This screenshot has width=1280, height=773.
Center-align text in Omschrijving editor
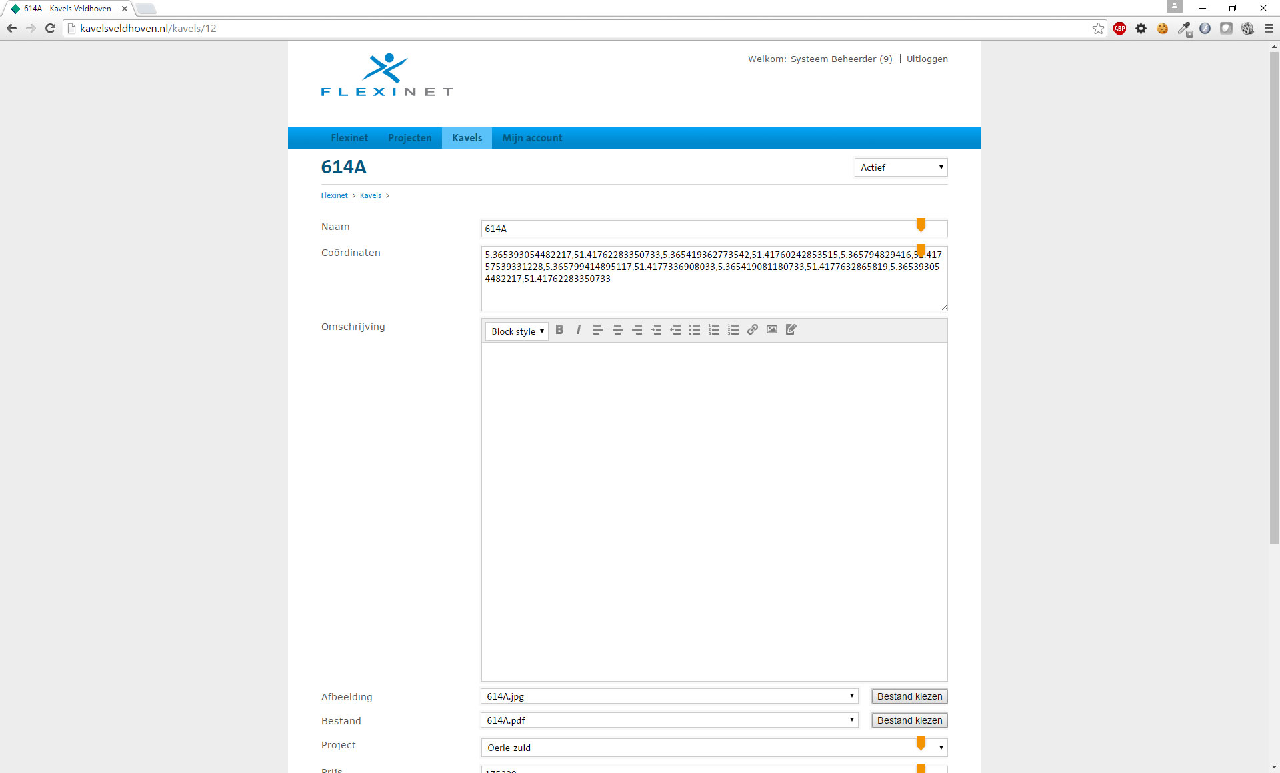point(617,330)
